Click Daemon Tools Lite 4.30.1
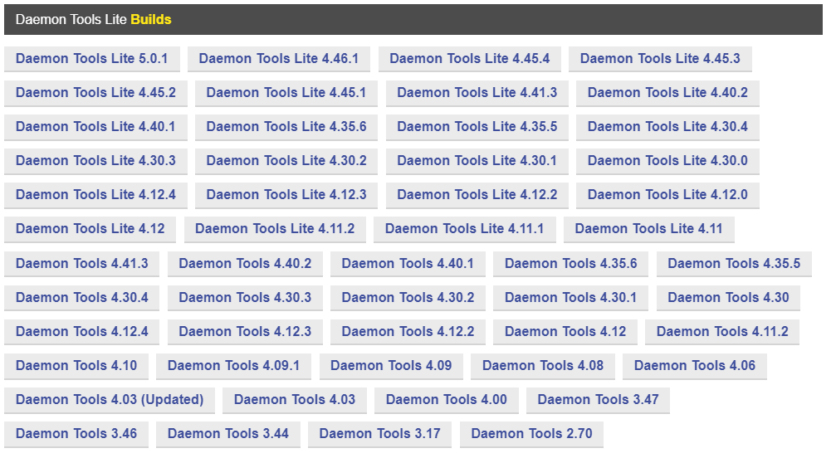 tap(477, 161)
